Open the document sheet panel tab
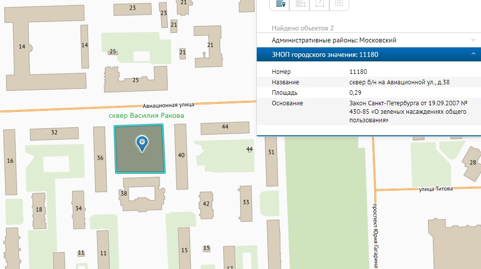481x269 pixels. pyautogui.click(x=339, y=4)
